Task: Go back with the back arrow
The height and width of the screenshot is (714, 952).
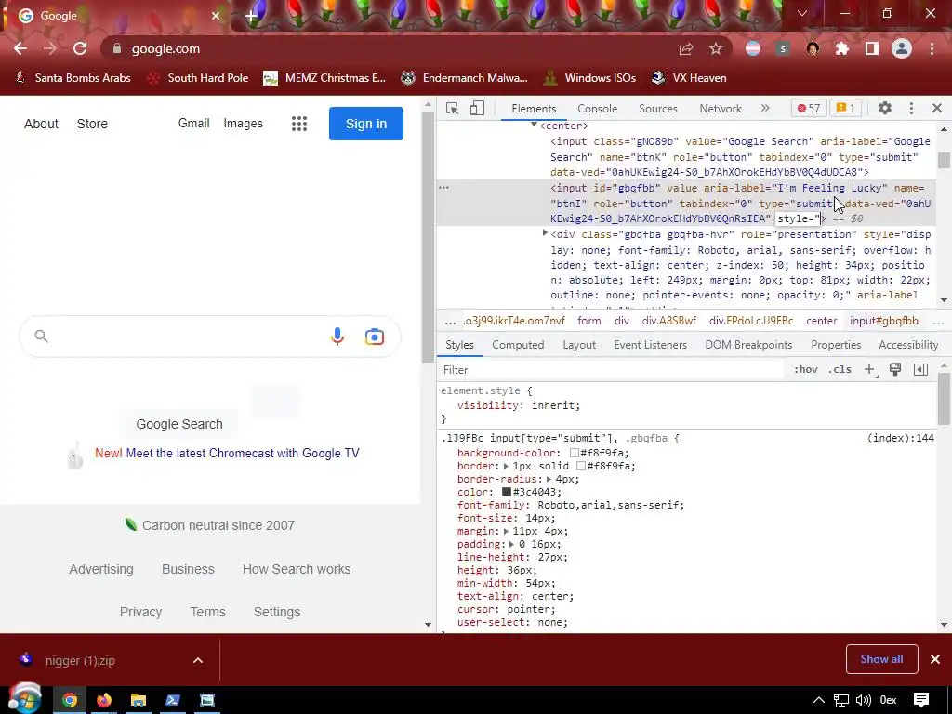Action: [x=20, y=48]
